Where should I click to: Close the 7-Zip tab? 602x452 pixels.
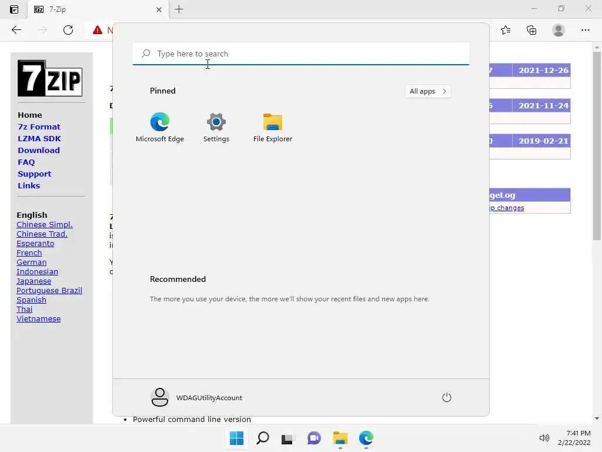pos(159,9)
